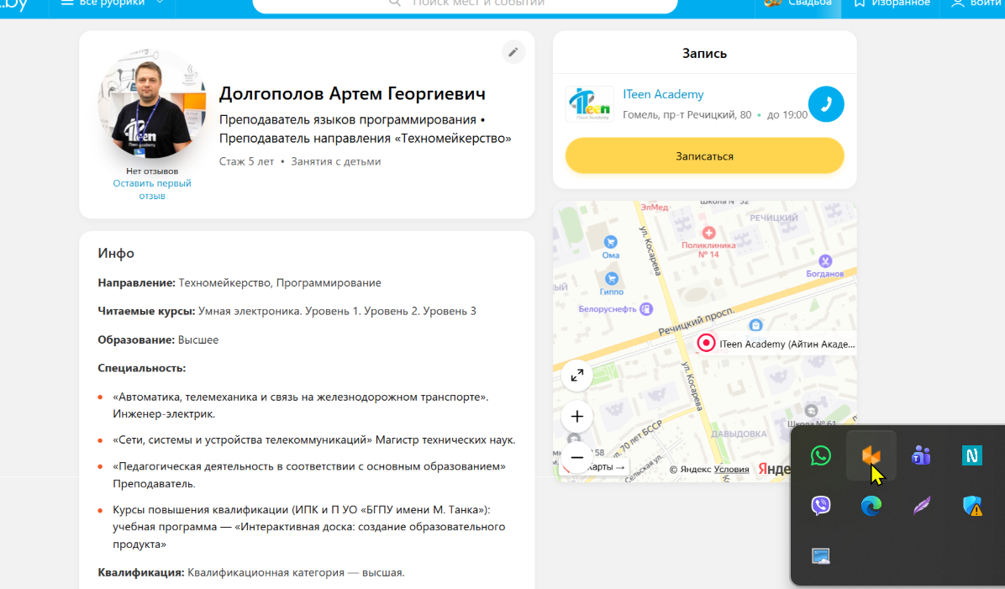Click the pencil edit icon on profile

[513, 52]
